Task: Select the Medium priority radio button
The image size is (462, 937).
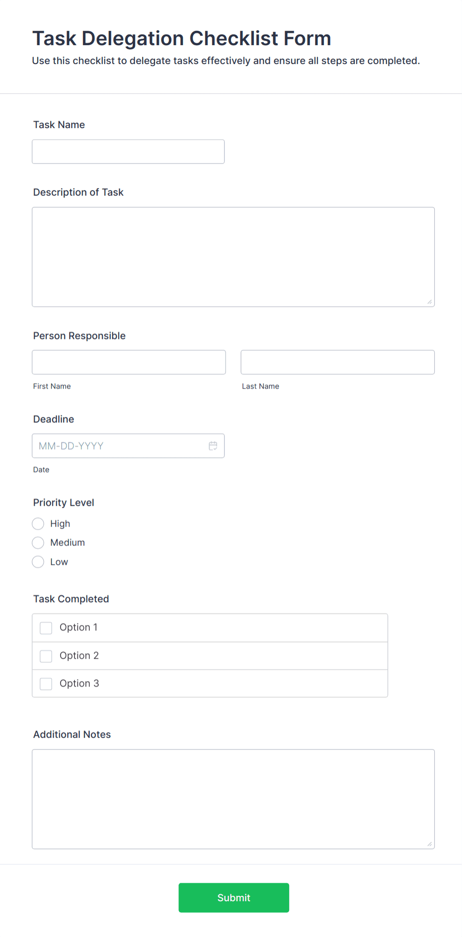Action: (38, 543)
